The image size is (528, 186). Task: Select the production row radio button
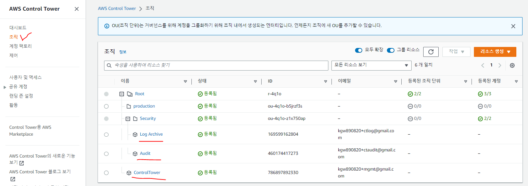click(x=106, y=107)
